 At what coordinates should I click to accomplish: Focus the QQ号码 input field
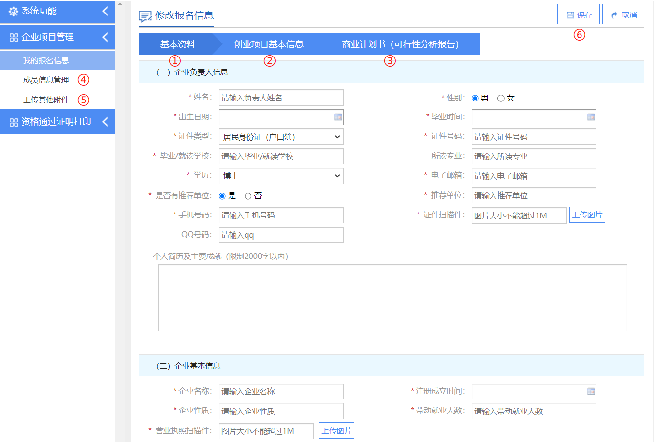(281, 235)
